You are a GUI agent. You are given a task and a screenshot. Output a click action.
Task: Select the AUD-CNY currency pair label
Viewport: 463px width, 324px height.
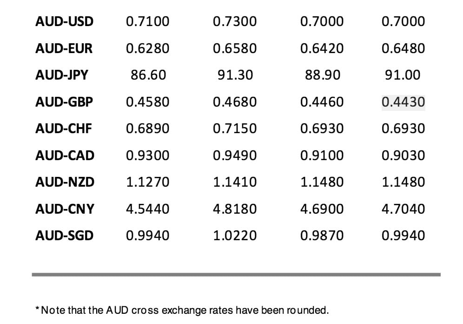[x=65, y=209]
